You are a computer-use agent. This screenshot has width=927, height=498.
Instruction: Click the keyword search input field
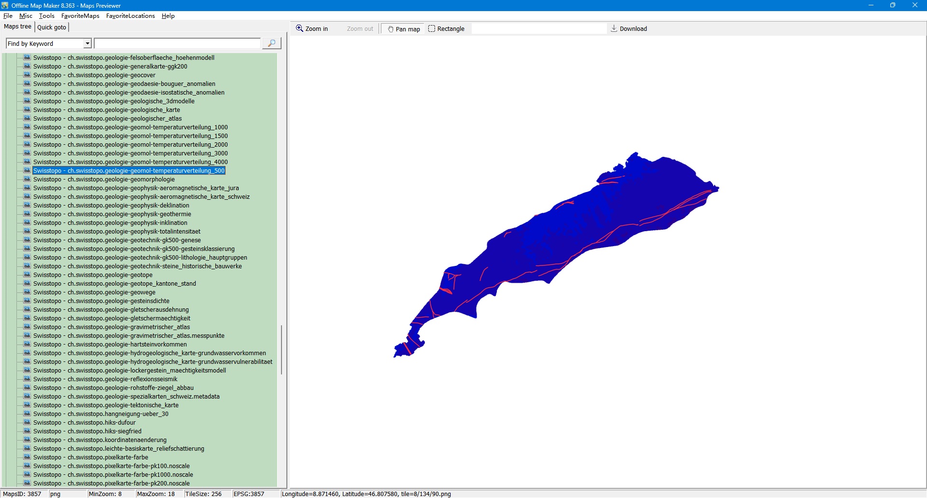177,44
